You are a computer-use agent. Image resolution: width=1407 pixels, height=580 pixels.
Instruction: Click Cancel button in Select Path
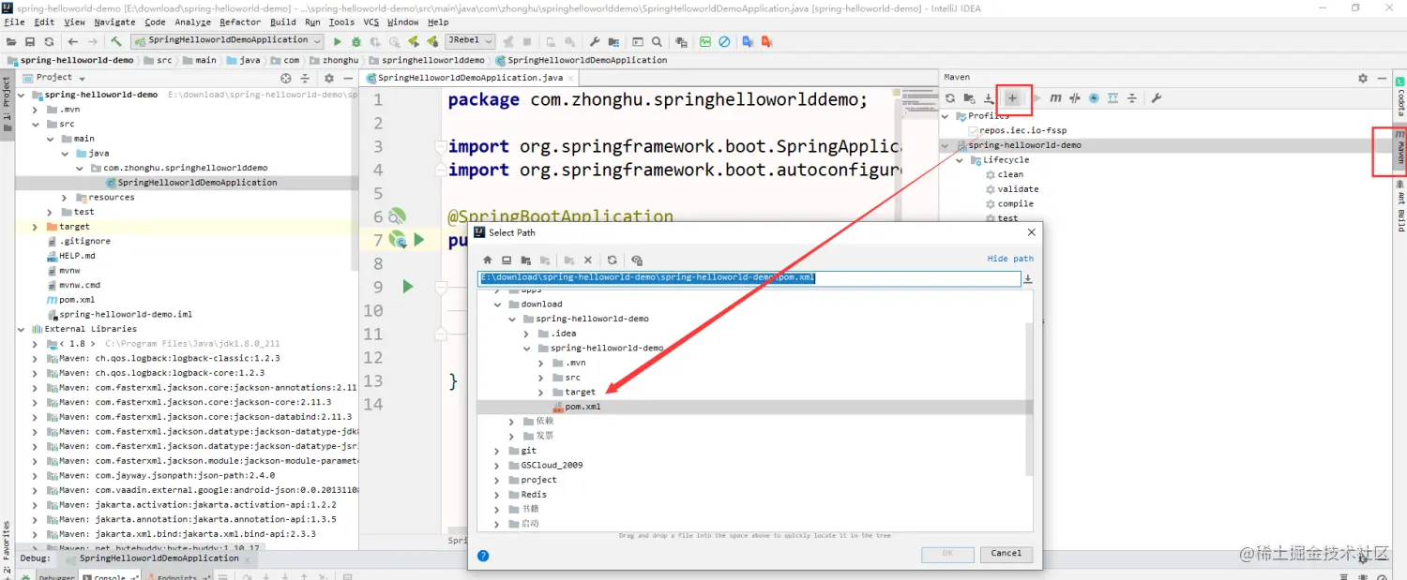coord(1006,554)
